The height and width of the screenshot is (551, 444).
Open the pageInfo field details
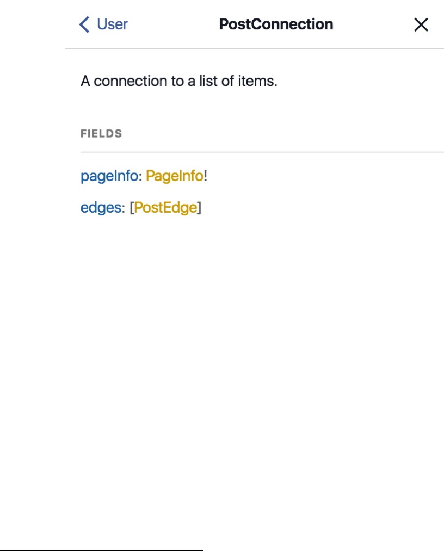[x=109, y=176]
